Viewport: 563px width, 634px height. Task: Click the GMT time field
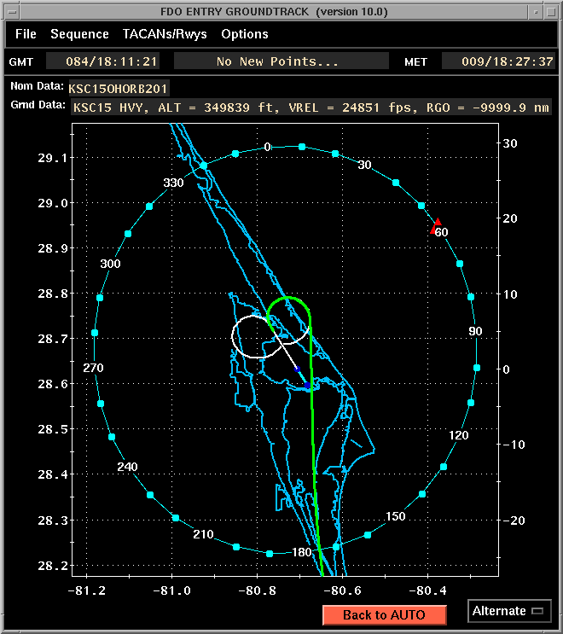102,61
